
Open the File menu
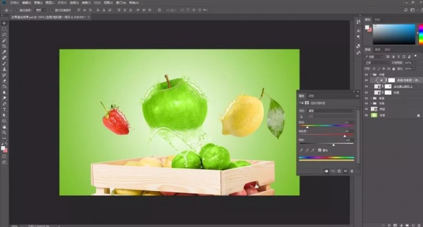click(x=14, y=2)
